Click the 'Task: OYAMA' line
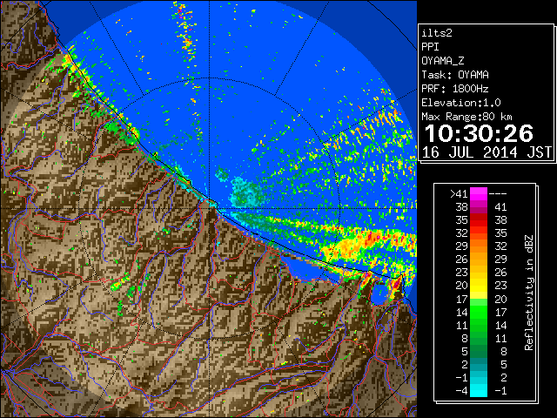The width and height of the screenshot is (557, 418). coord(455,75)
